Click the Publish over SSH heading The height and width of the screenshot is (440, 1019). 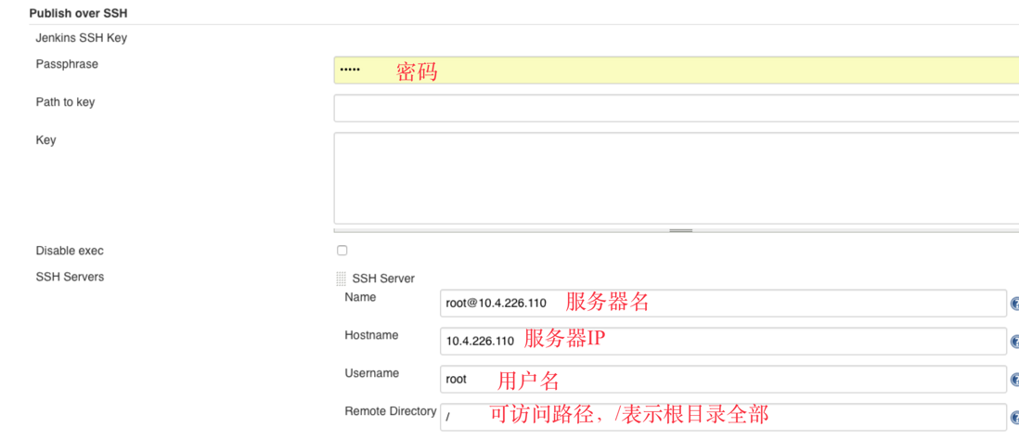pos(78,13)
